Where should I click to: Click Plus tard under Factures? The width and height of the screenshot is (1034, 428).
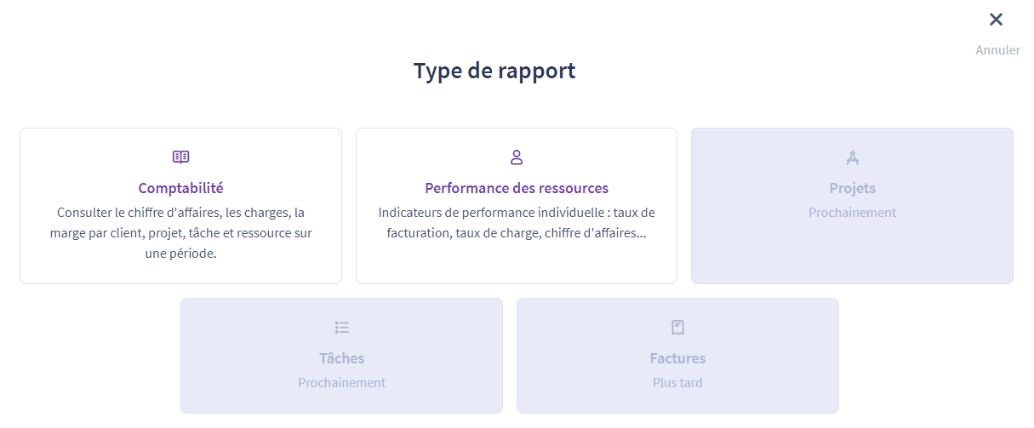[x=677, y=383]
